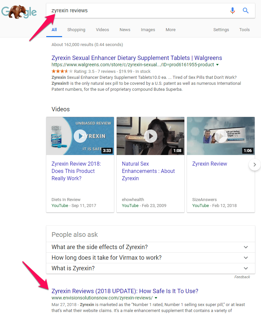The image size is (261, 314).
Task: Click the Videos section heading
Action: point(60,109)
